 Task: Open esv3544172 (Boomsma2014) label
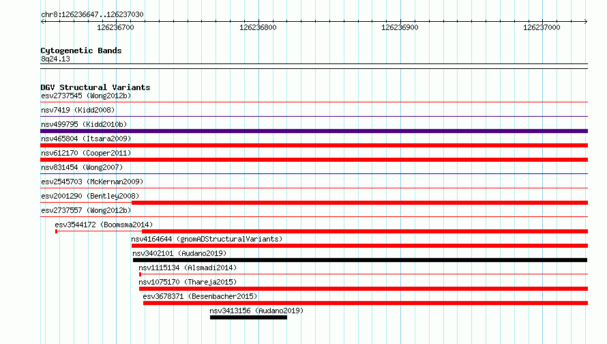point(104,225)
